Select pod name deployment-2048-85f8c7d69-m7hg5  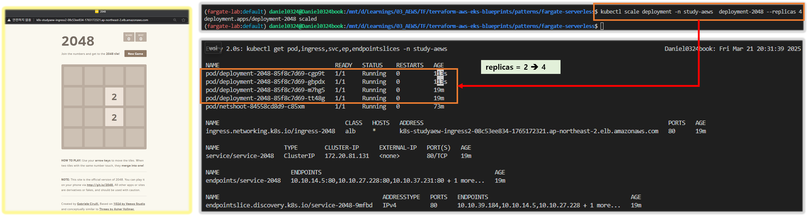click(x=265, y=90)
